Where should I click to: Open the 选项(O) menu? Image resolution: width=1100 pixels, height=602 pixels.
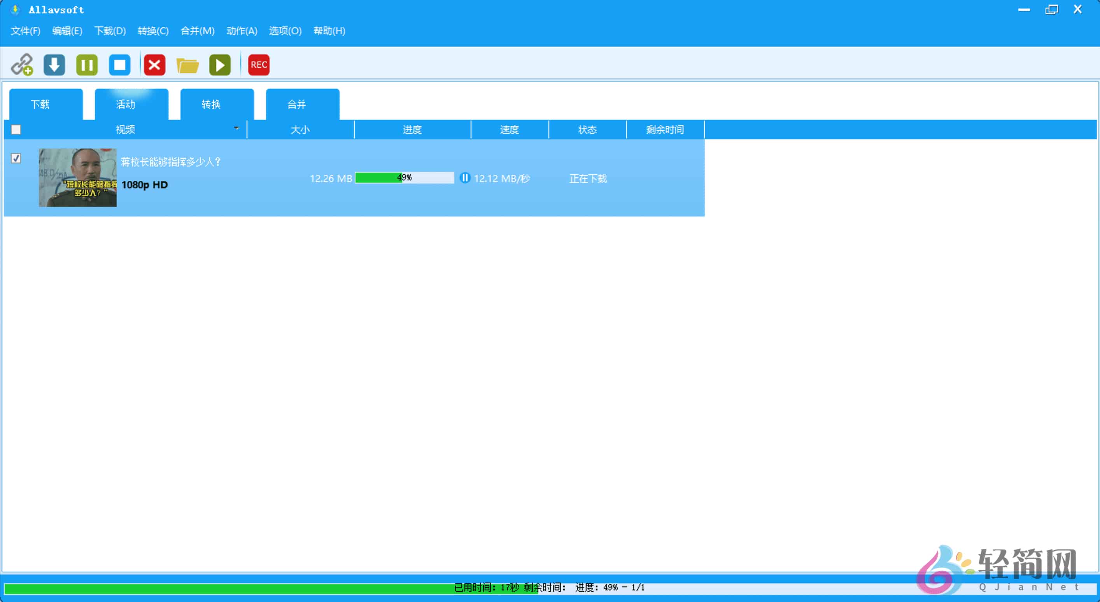coord(285,31)
